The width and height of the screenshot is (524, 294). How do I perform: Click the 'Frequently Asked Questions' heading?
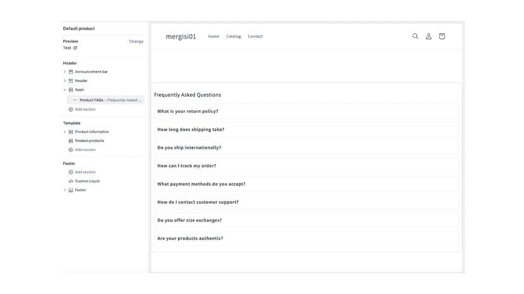(x=187, y=95)
